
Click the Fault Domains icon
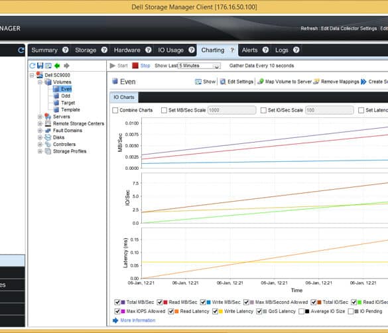[x=48, y=131]
